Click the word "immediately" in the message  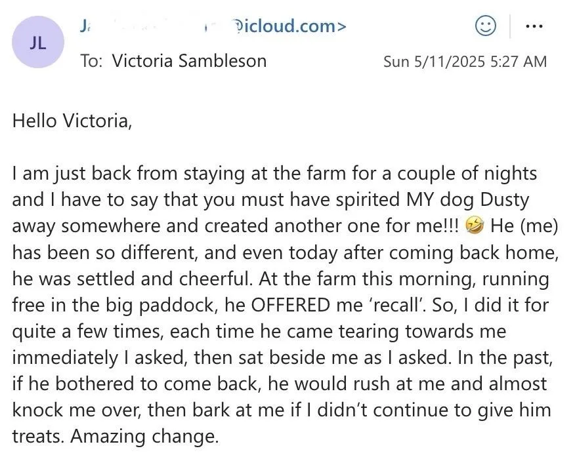click(x=65, y=358)
